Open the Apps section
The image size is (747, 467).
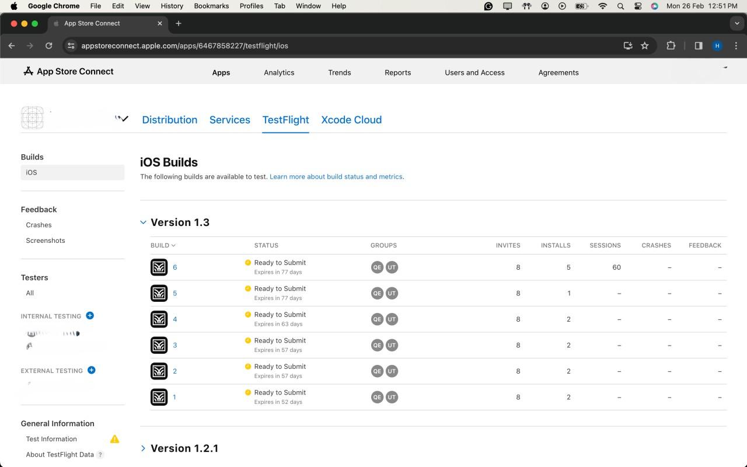coord(221,72)
